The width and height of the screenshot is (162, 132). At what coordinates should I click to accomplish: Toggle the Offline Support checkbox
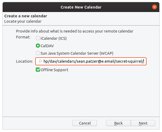38,70
